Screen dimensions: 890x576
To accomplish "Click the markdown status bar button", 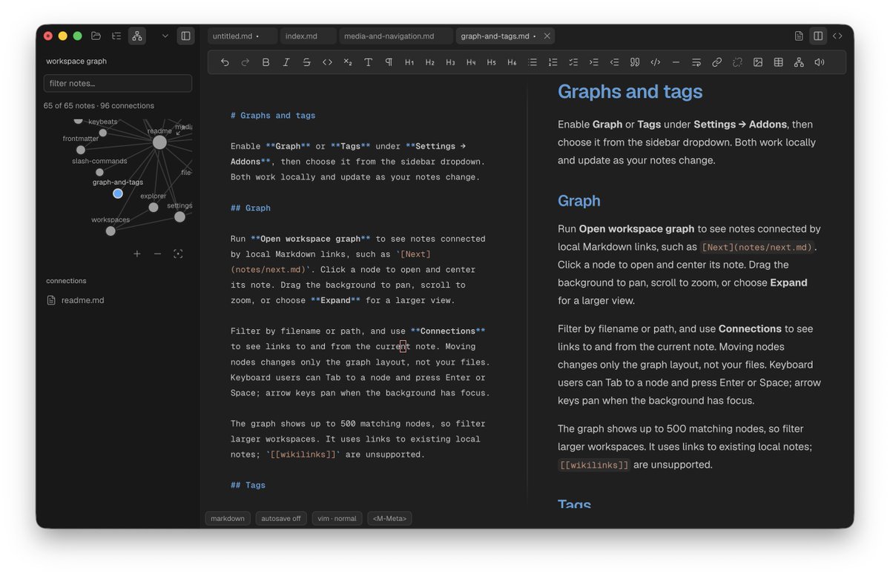I will (x=228, y=518).
